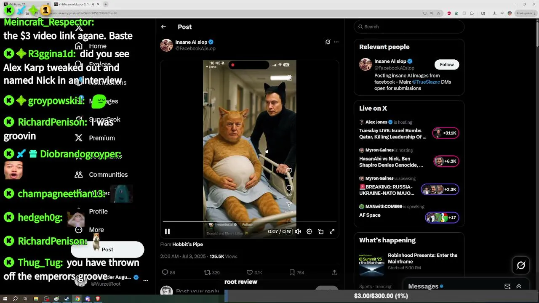
Task: Mute the video with the speaker icon
Action: click(298, 231)
